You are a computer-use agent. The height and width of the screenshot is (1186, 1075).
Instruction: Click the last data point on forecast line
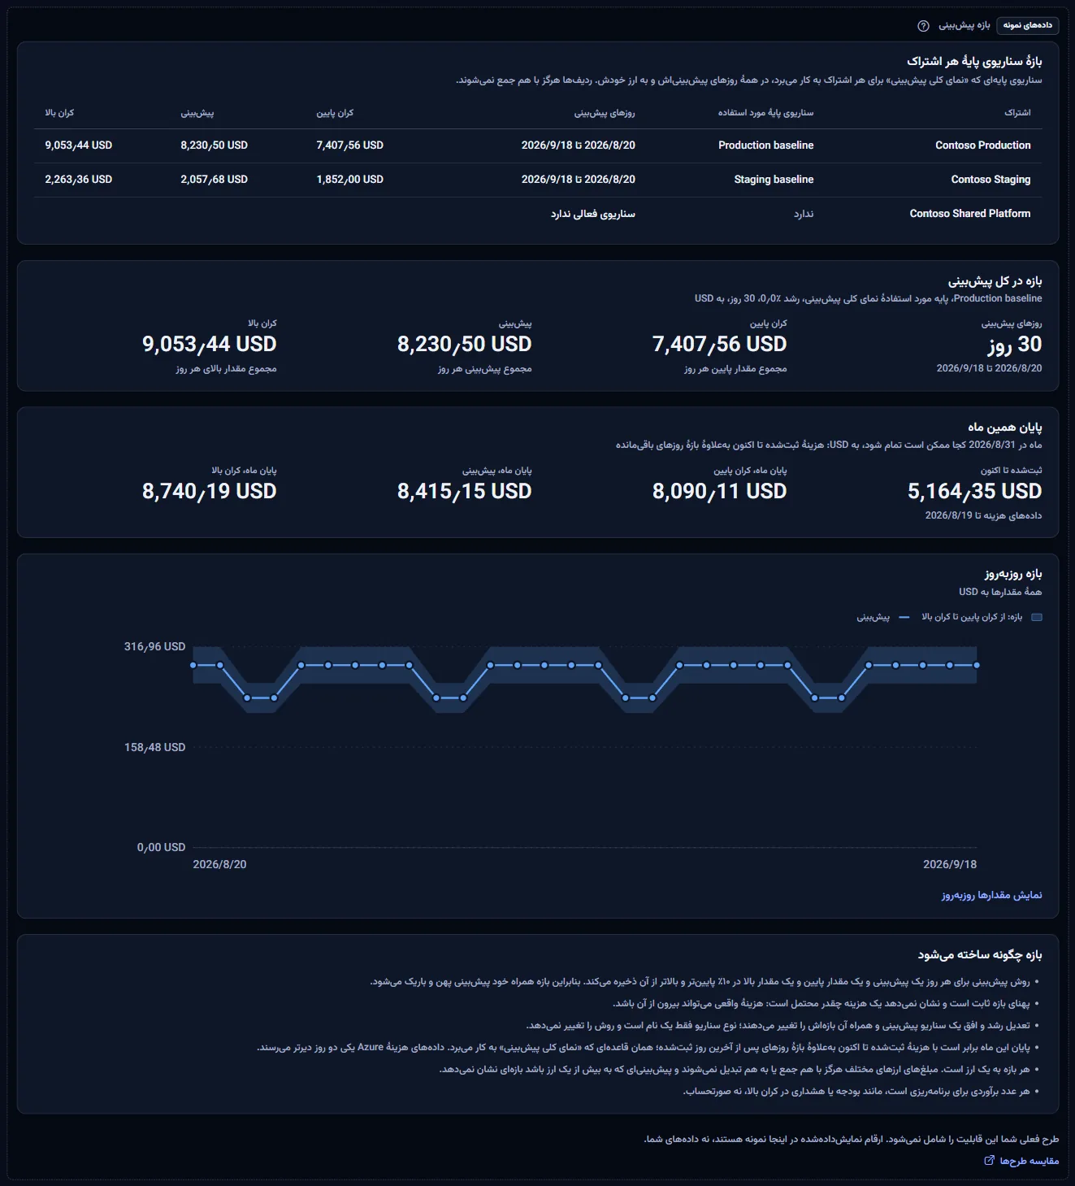click(x=977, y=665)
